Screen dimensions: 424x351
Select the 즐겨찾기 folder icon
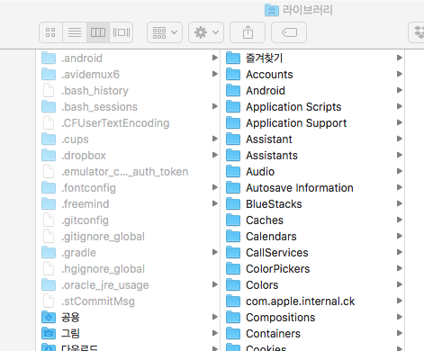[x=233, y=58]
